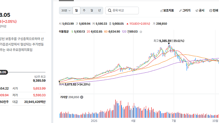The width and height of the screenshot is (219, 123).
Task: Click the 52-week range slider marker
Action: 4,72
